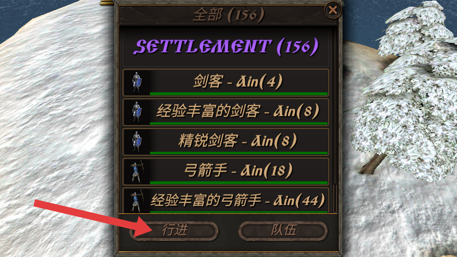Screen dimensions: 457x257
Task: Click the 弓箭手 archer portrait icon
Action: pos(137,171)
